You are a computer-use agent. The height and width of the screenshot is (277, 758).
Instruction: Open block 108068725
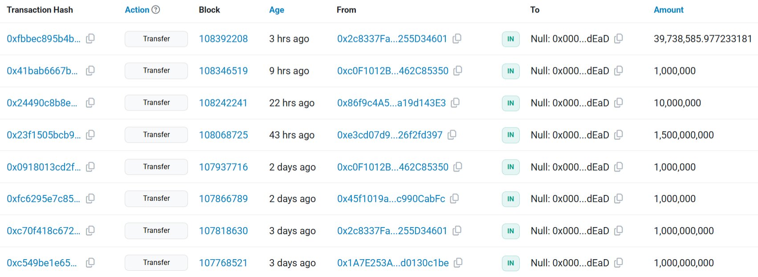pyautogui.click(x=224, y=135)
